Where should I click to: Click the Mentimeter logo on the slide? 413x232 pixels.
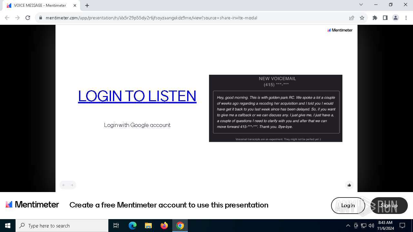pos(340,30)
